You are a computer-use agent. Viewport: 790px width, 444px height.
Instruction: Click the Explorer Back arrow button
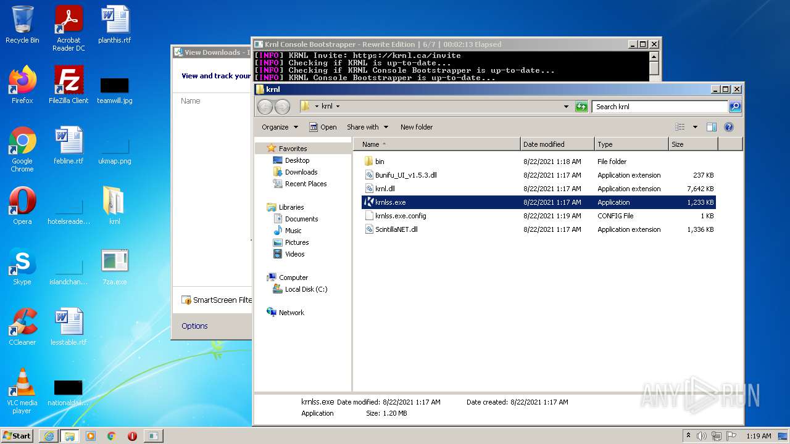(x=265, y=107)
